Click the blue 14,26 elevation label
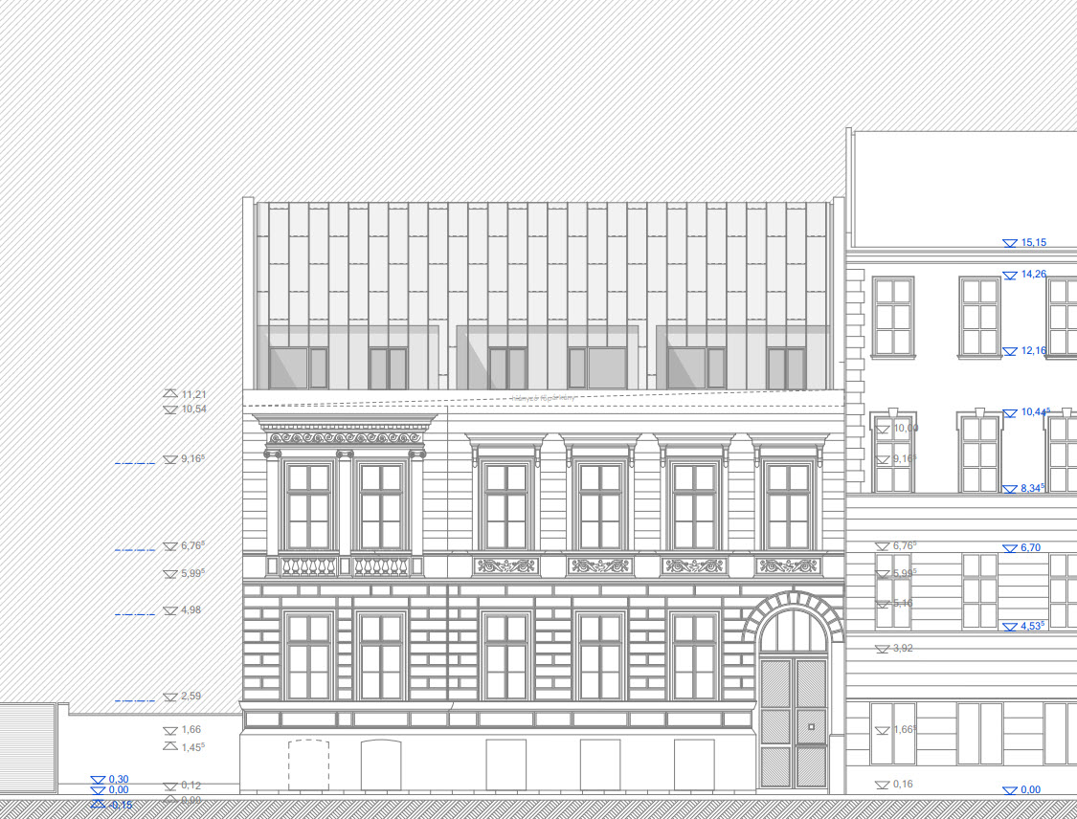Image resolution: width=1077 pixels, height=819 pixels. [x=1034, y=274]
